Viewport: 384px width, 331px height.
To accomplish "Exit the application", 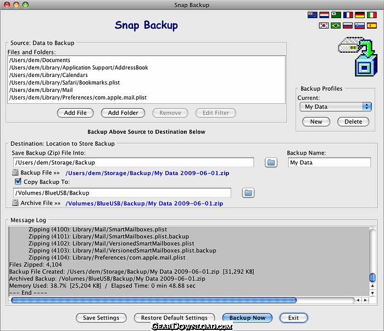I will pyautogui.click(x=293, y=318).
